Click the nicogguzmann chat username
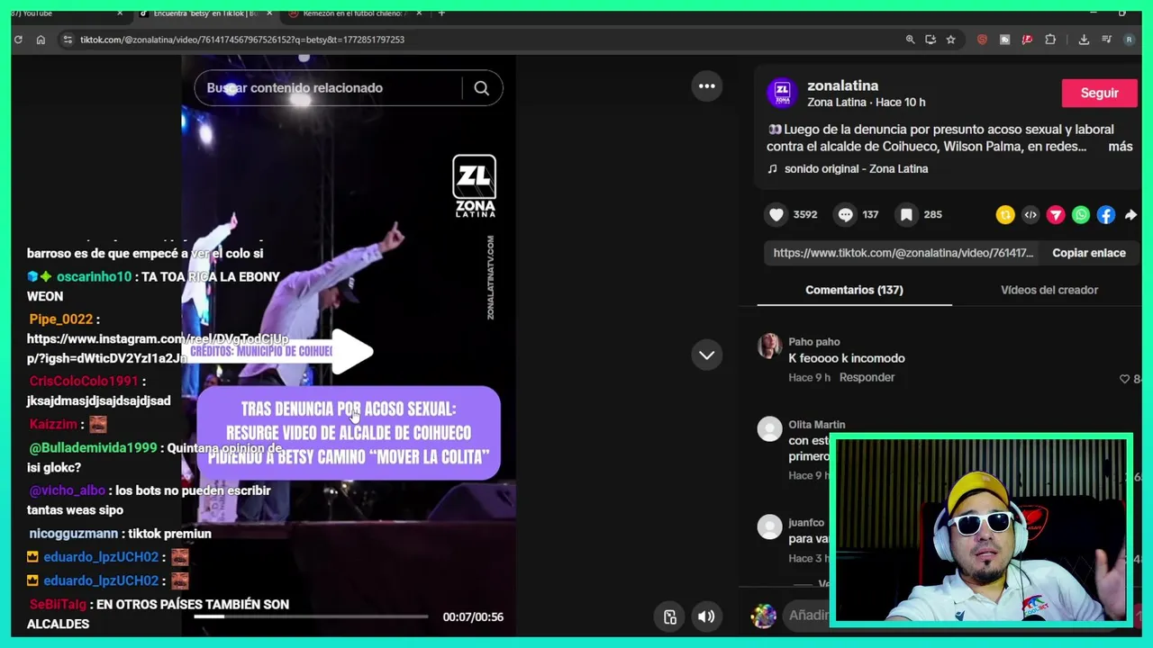The height and width of the screenshot is (648, 1153). click(74, 534)
